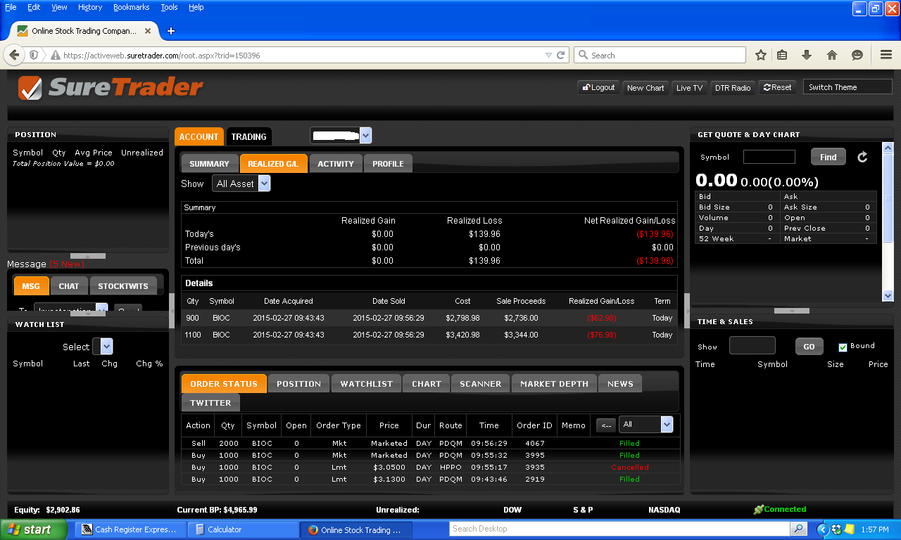Open the Chat tab
Image resolution: width=901 pixels, height=540 pixels.
(69, 286)
